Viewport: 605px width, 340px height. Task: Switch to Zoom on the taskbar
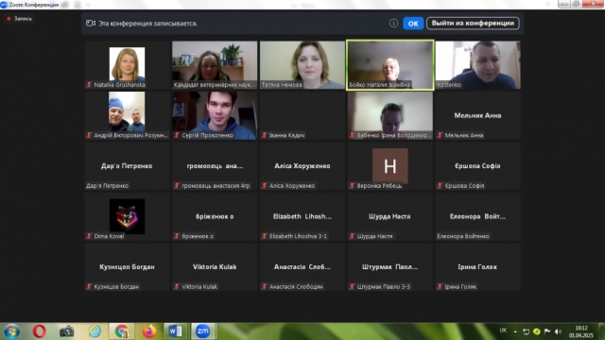202,331
